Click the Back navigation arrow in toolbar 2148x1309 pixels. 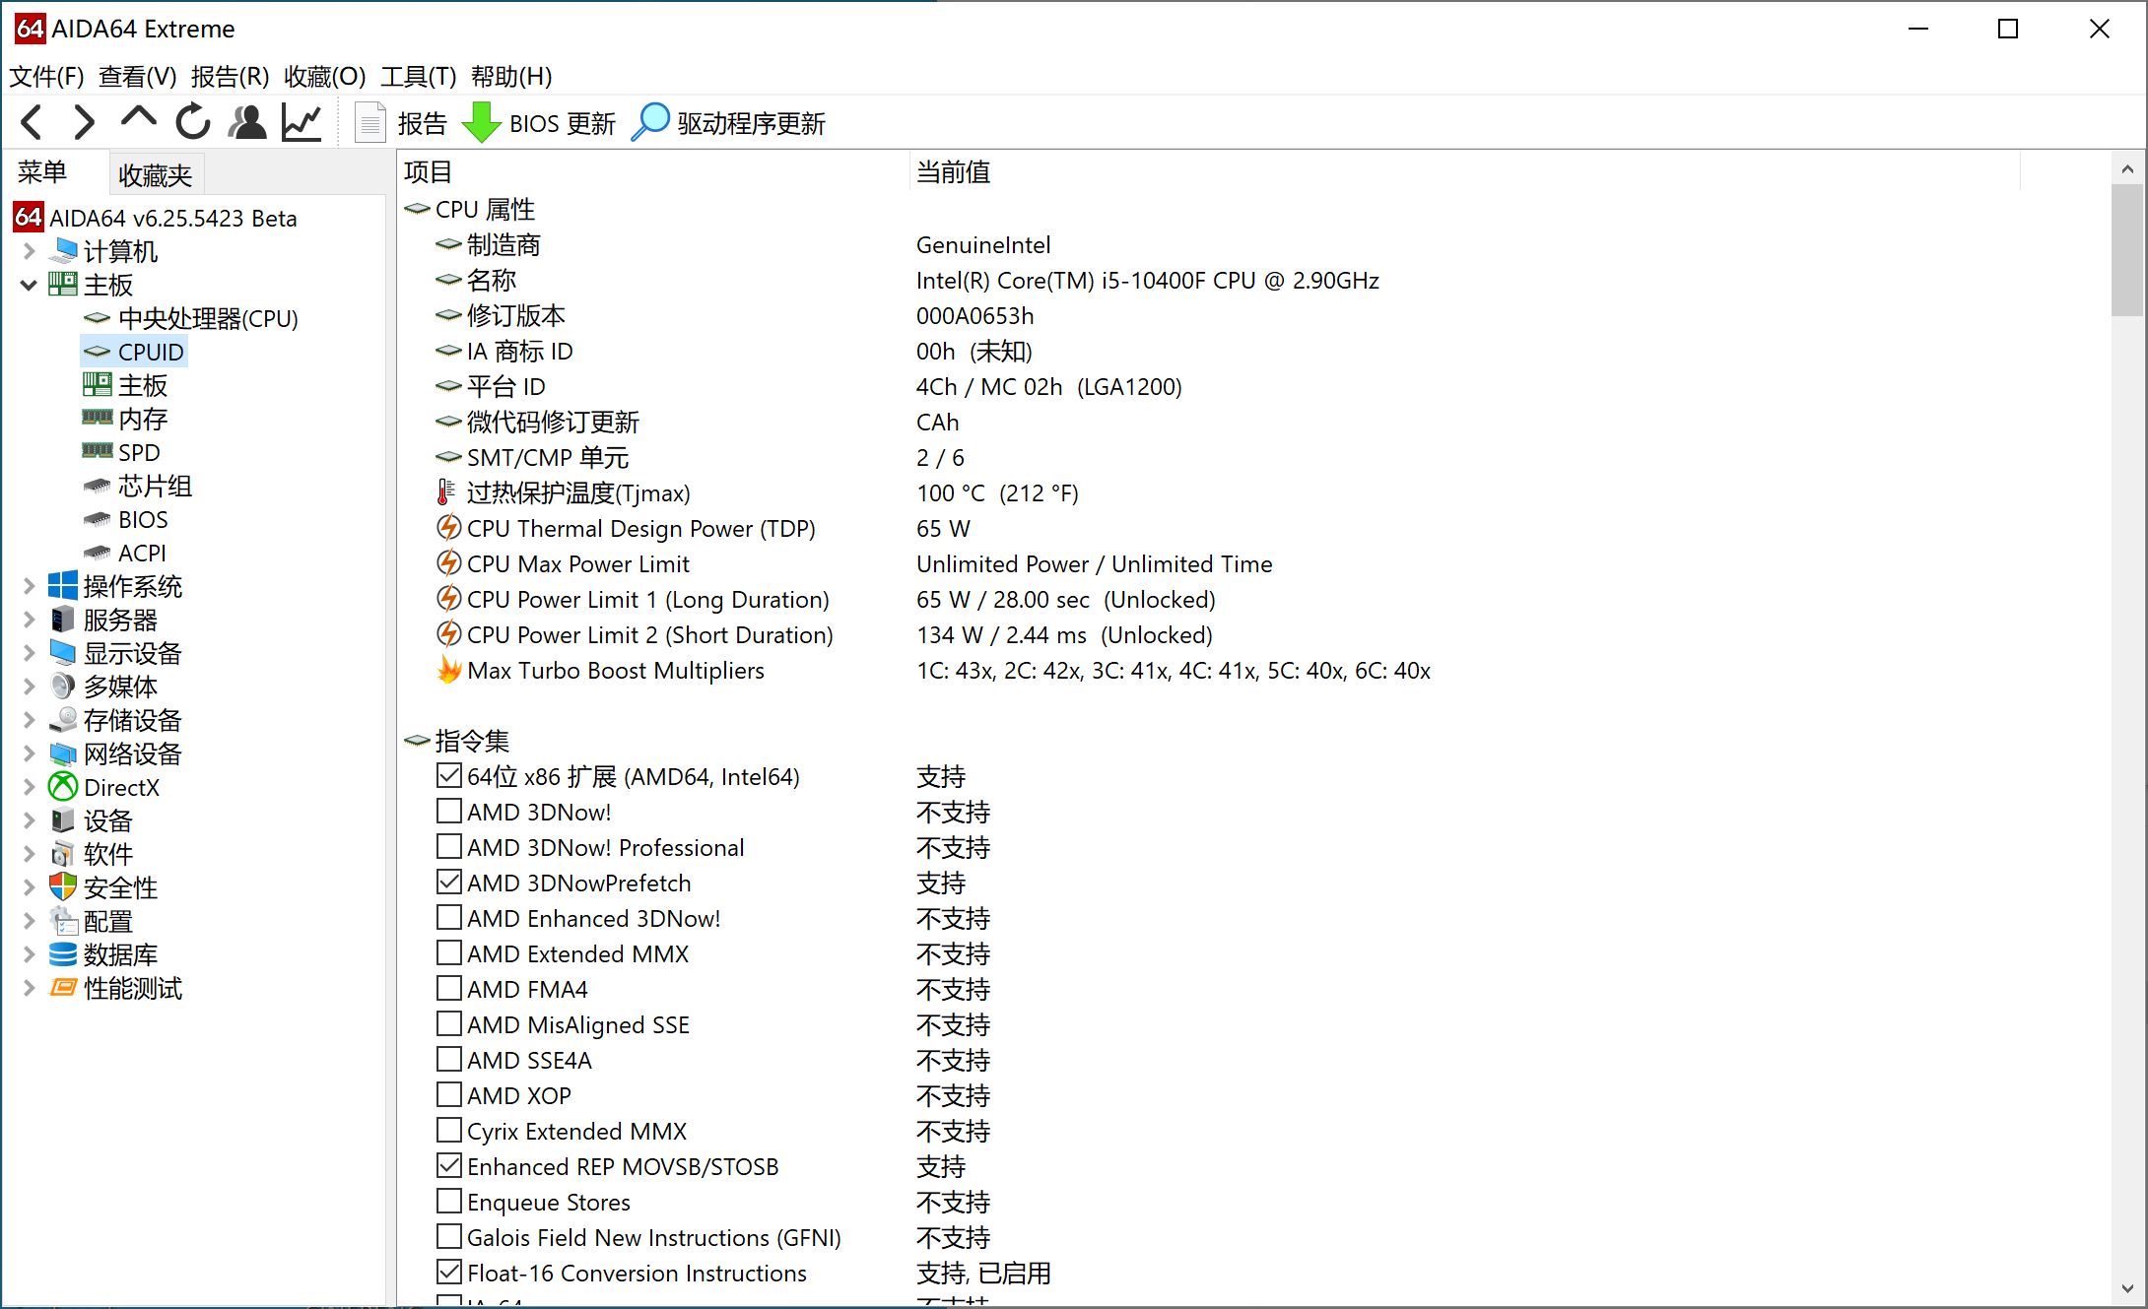(32, 121)
